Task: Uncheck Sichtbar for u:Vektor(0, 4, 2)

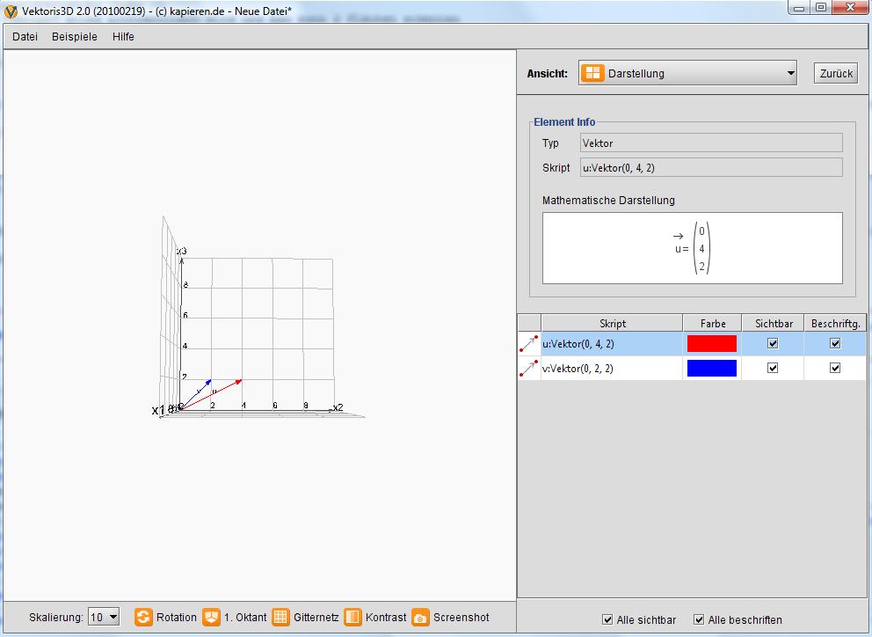Action: tap(773, 344)
